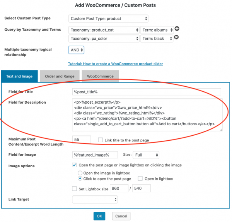The height and width of the screenshot is (222, 232).
Task: Open the Term: albums dropdown
Action: (156, 30)
